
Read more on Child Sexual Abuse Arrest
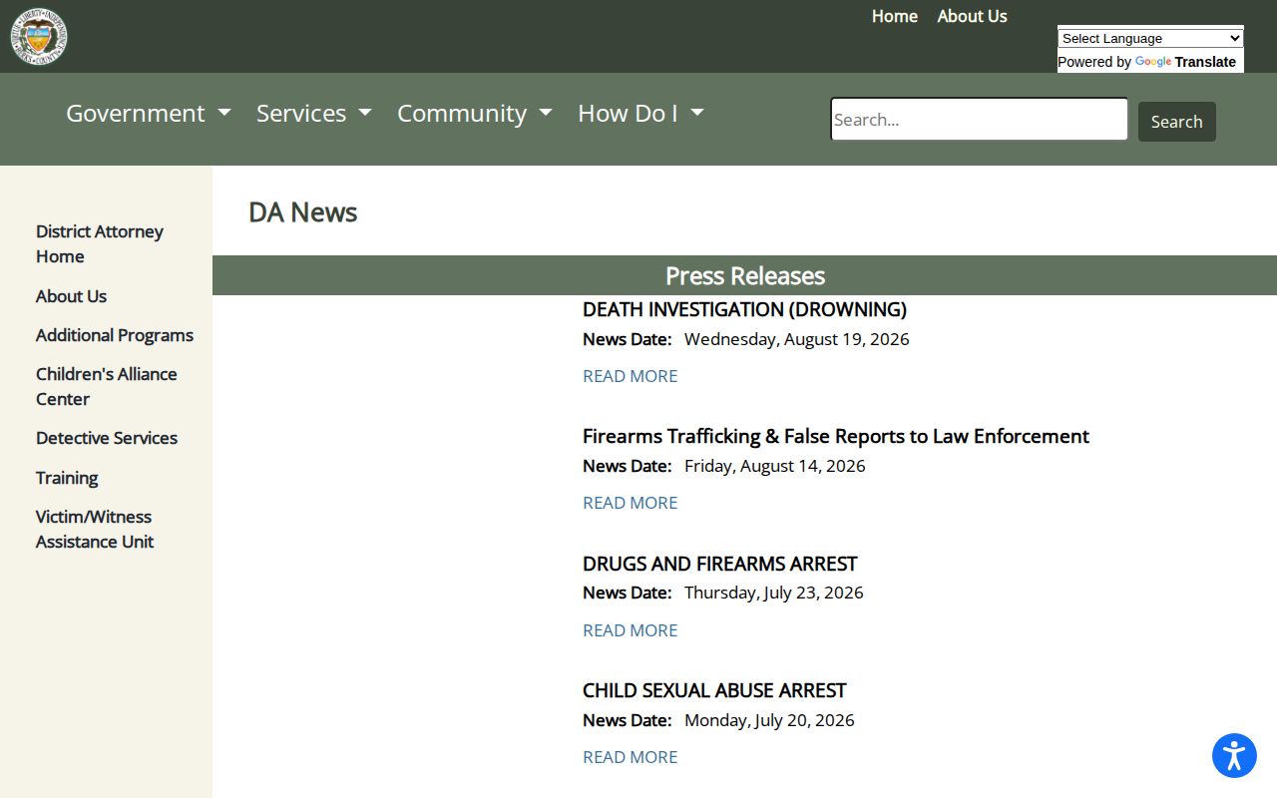click(x=630, y=757)
